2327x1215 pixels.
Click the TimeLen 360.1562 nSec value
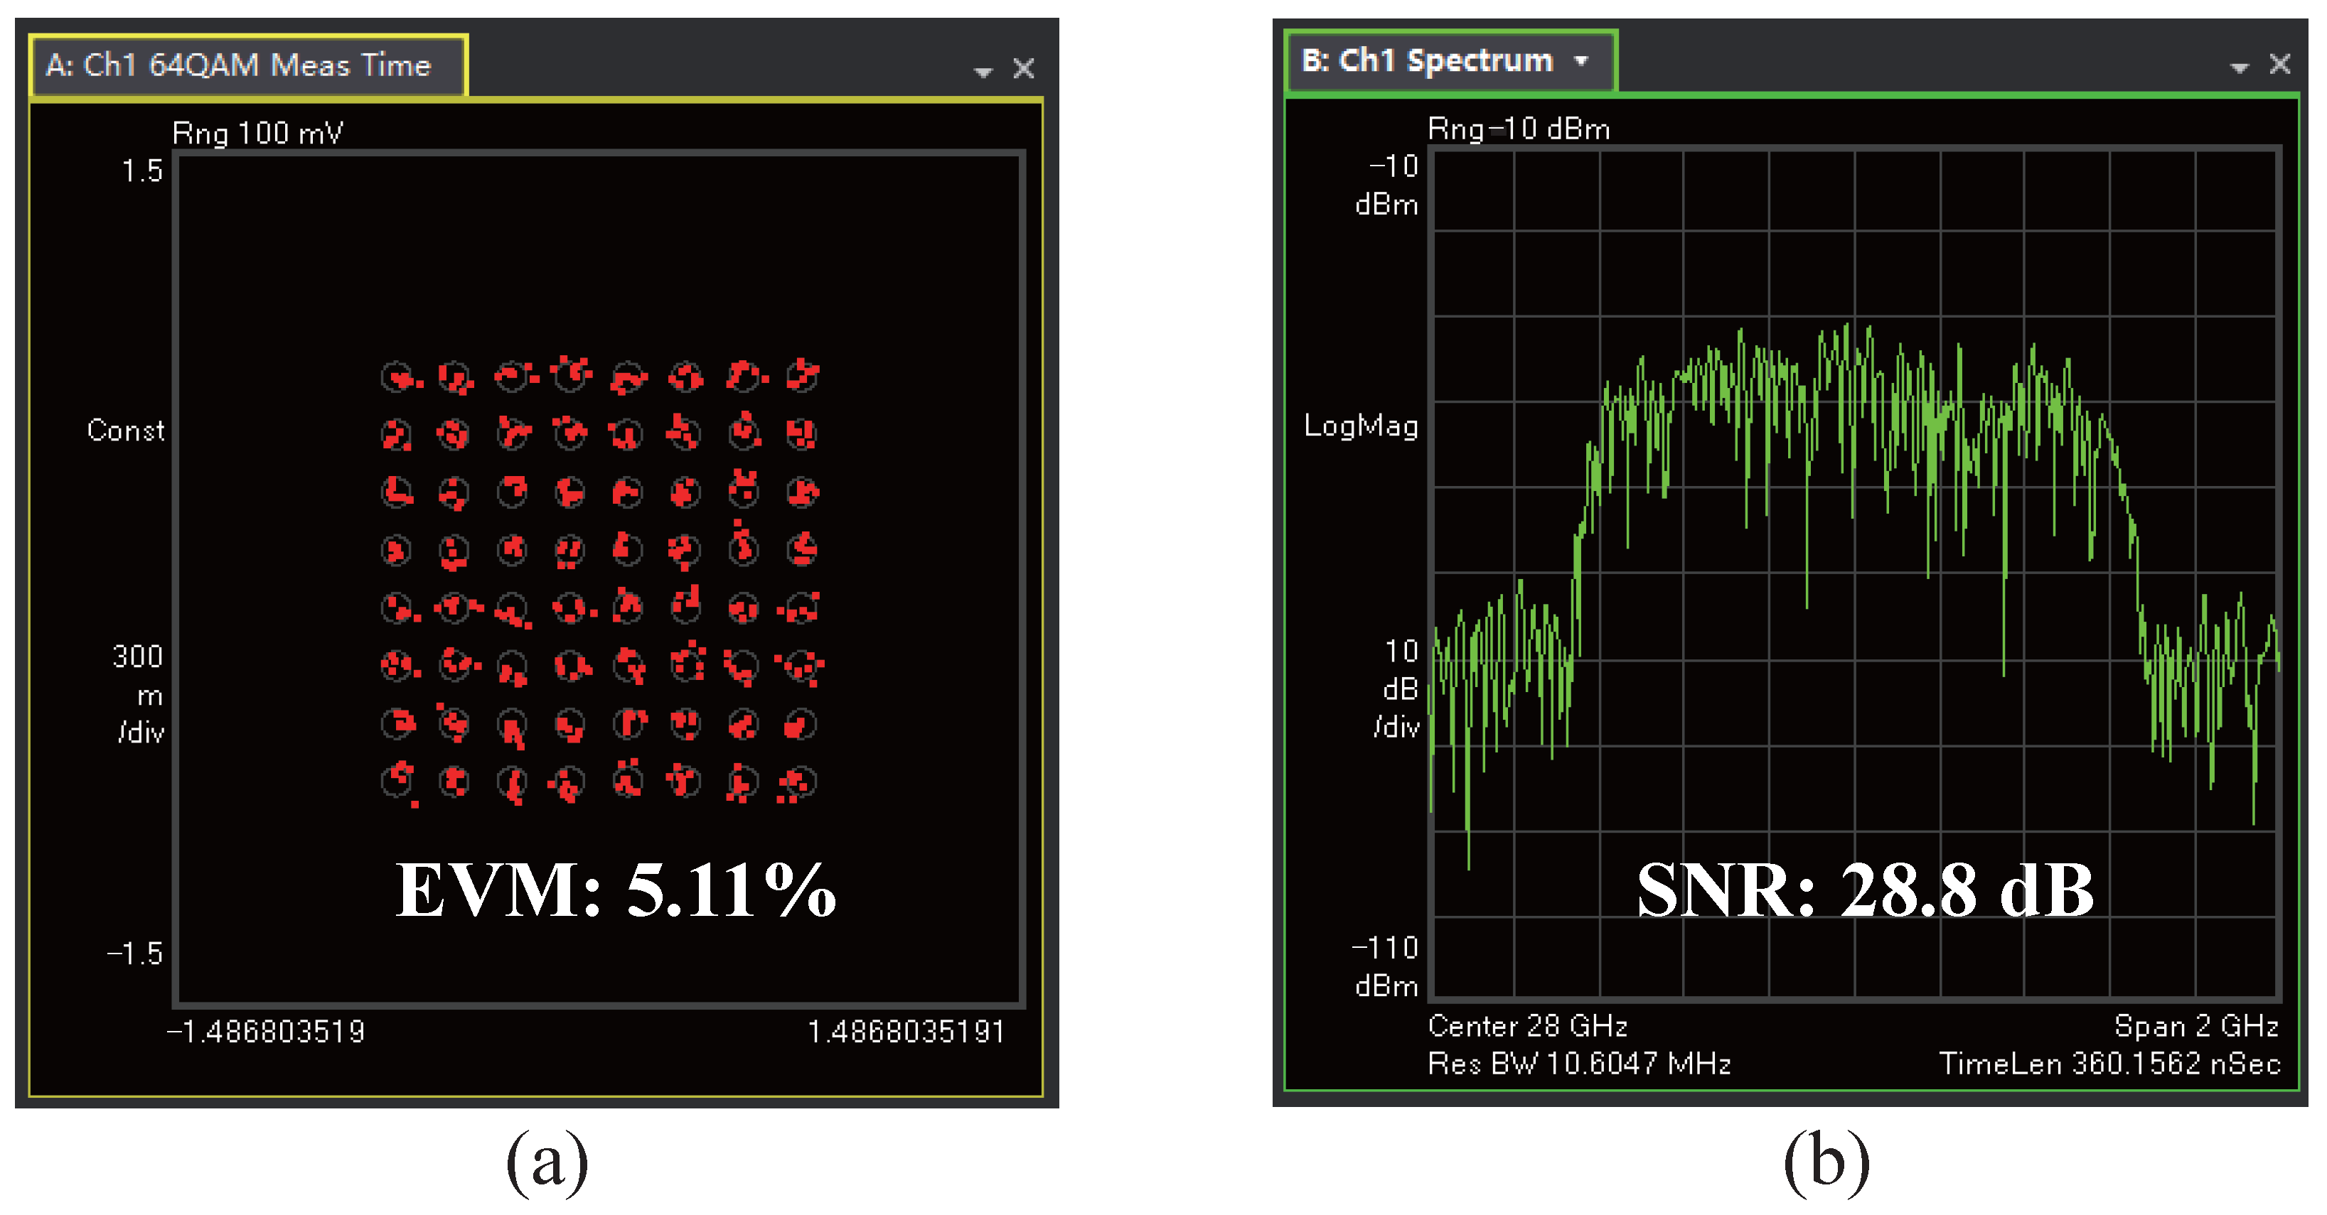[x=2109, y=1064]
